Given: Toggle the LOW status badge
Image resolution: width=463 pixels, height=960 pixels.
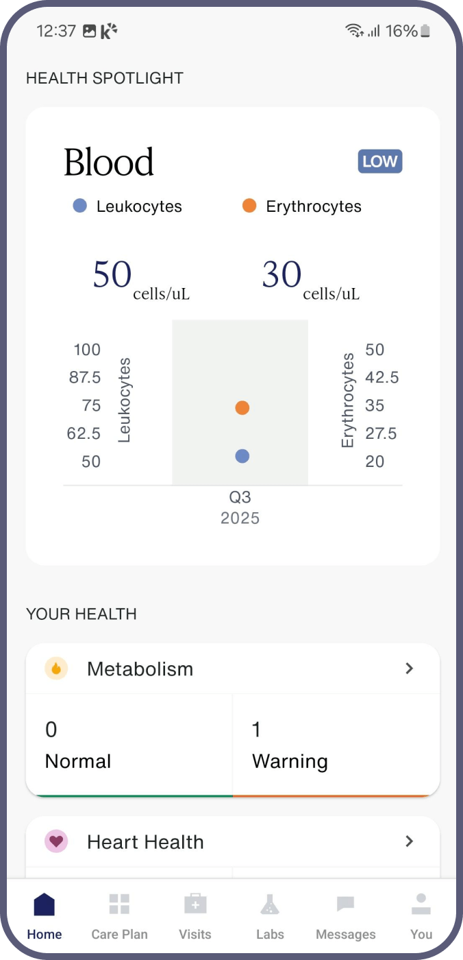Looking at the screenshot, I should [x=379, y=161].
